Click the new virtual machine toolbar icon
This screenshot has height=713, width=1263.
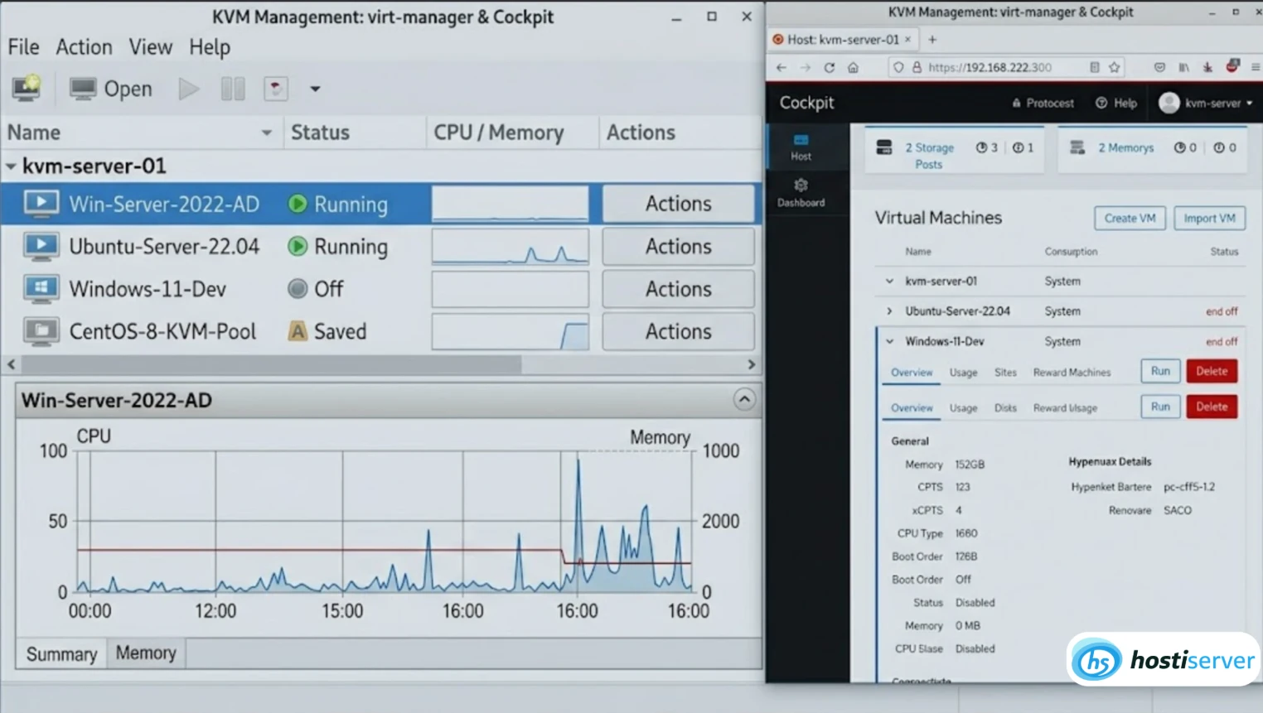27,88
